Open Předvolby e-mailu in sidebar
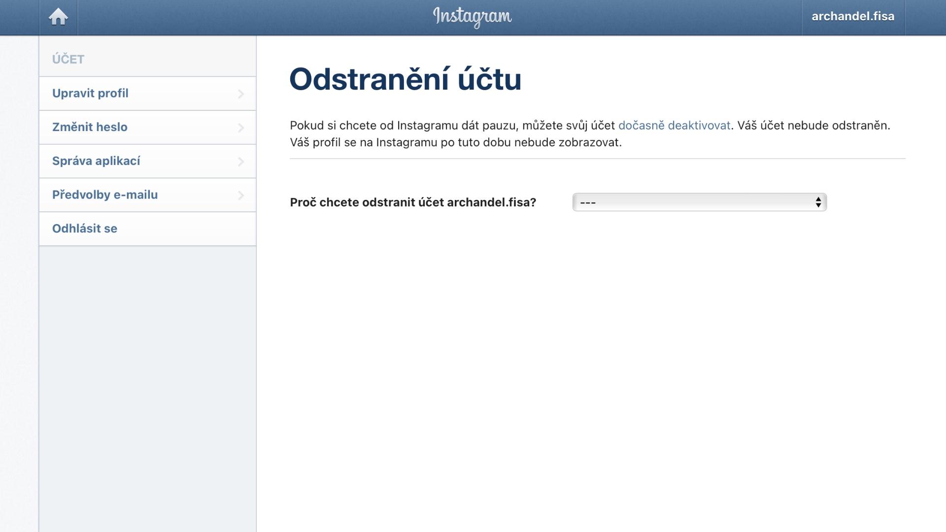 (147, 196)
